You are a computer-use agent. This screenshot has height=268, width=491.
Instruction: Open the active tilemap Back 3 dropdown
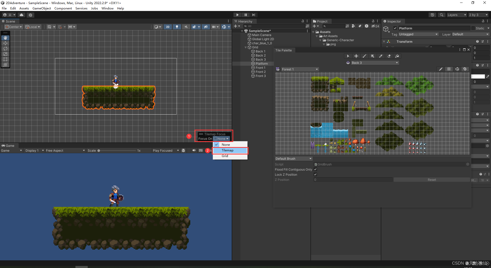point(375,63)
